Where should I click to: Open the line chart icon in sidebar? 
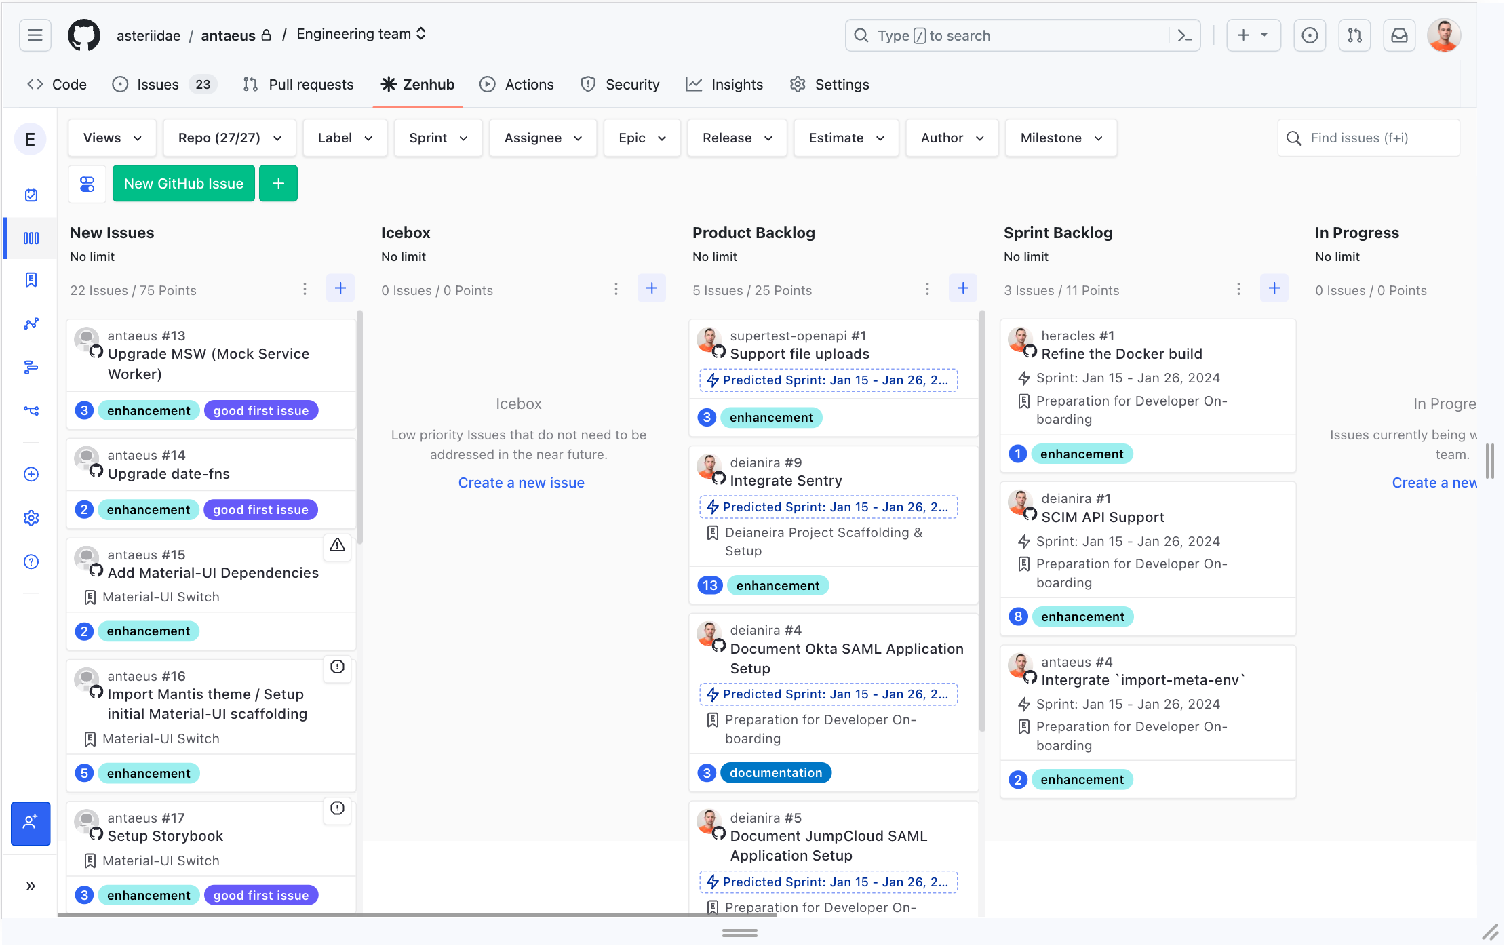pyautogui.click(x=31, y=323)
